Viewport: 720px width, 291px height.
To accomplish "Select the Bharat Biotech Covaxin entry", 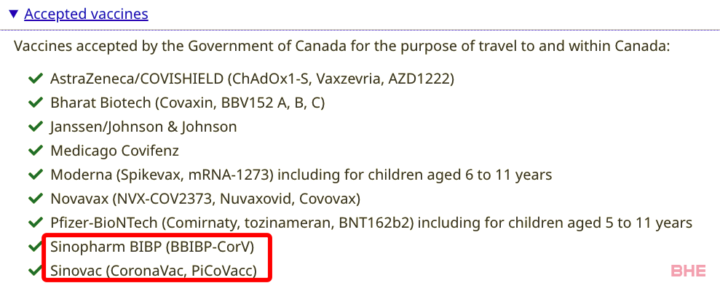I will point(187,103).
